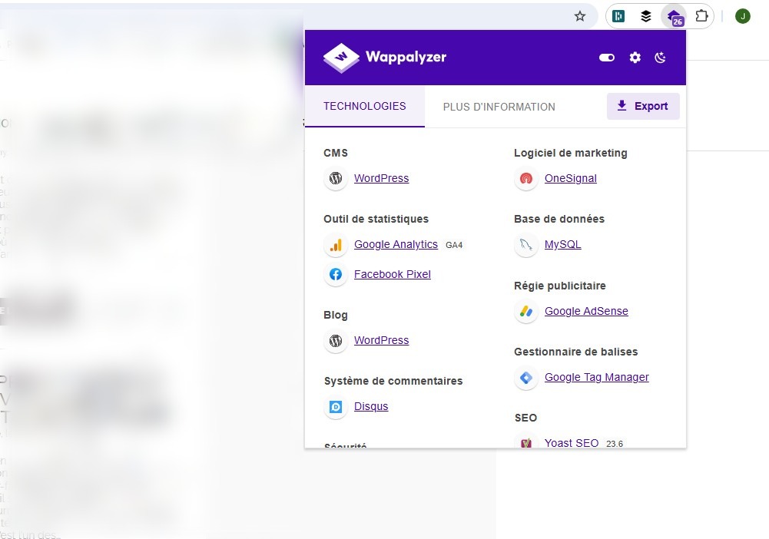The width and height of the screenshot is (769, 539).
Task: Open the Disqus comment system link
Action: coord(371,406)
